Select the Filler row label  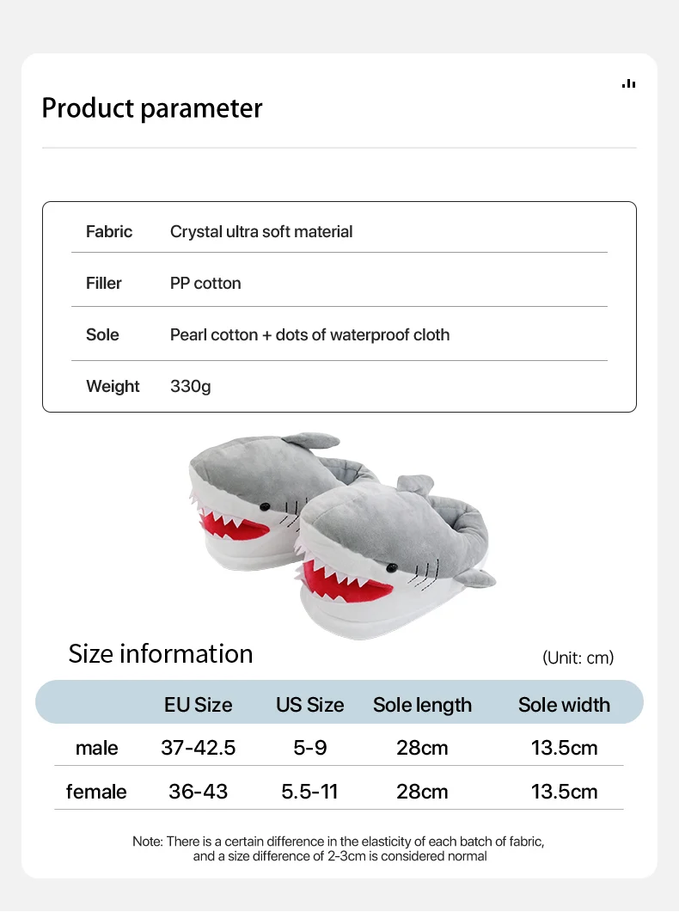click(x=104, y=283)
